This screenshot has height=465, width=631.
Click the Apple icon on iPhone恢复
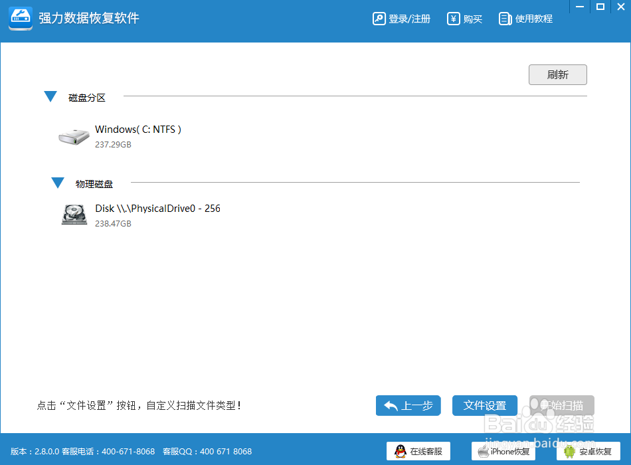(x=483, y=450)
